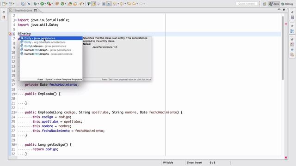
Task: Click the Open Perspective icon
Action: pos(264,4)
